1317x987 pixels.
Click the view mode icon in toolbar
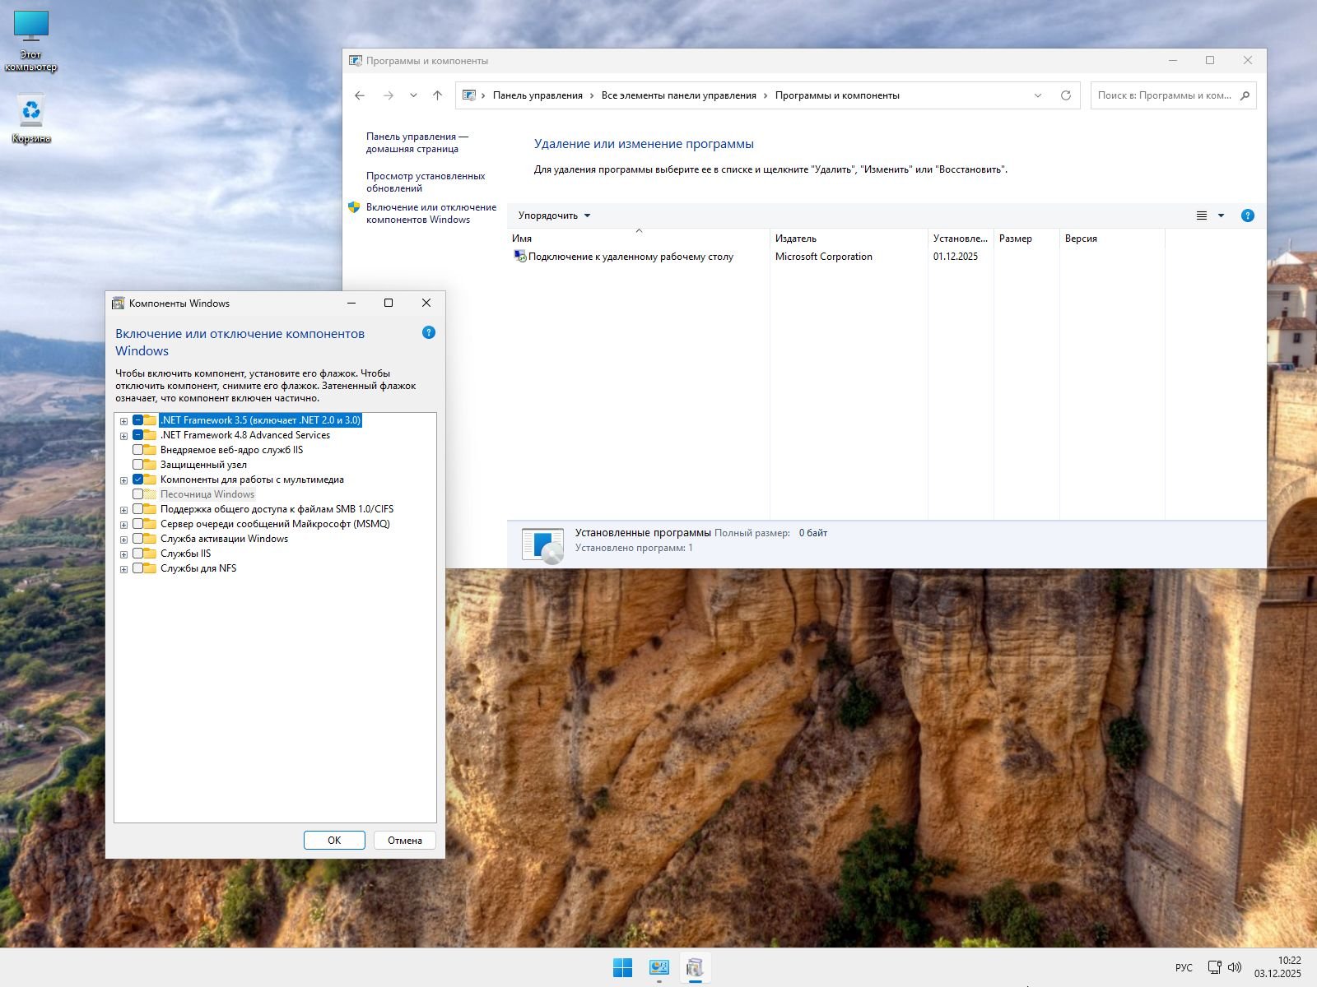pyautogui.click(x=1202, y=215)
